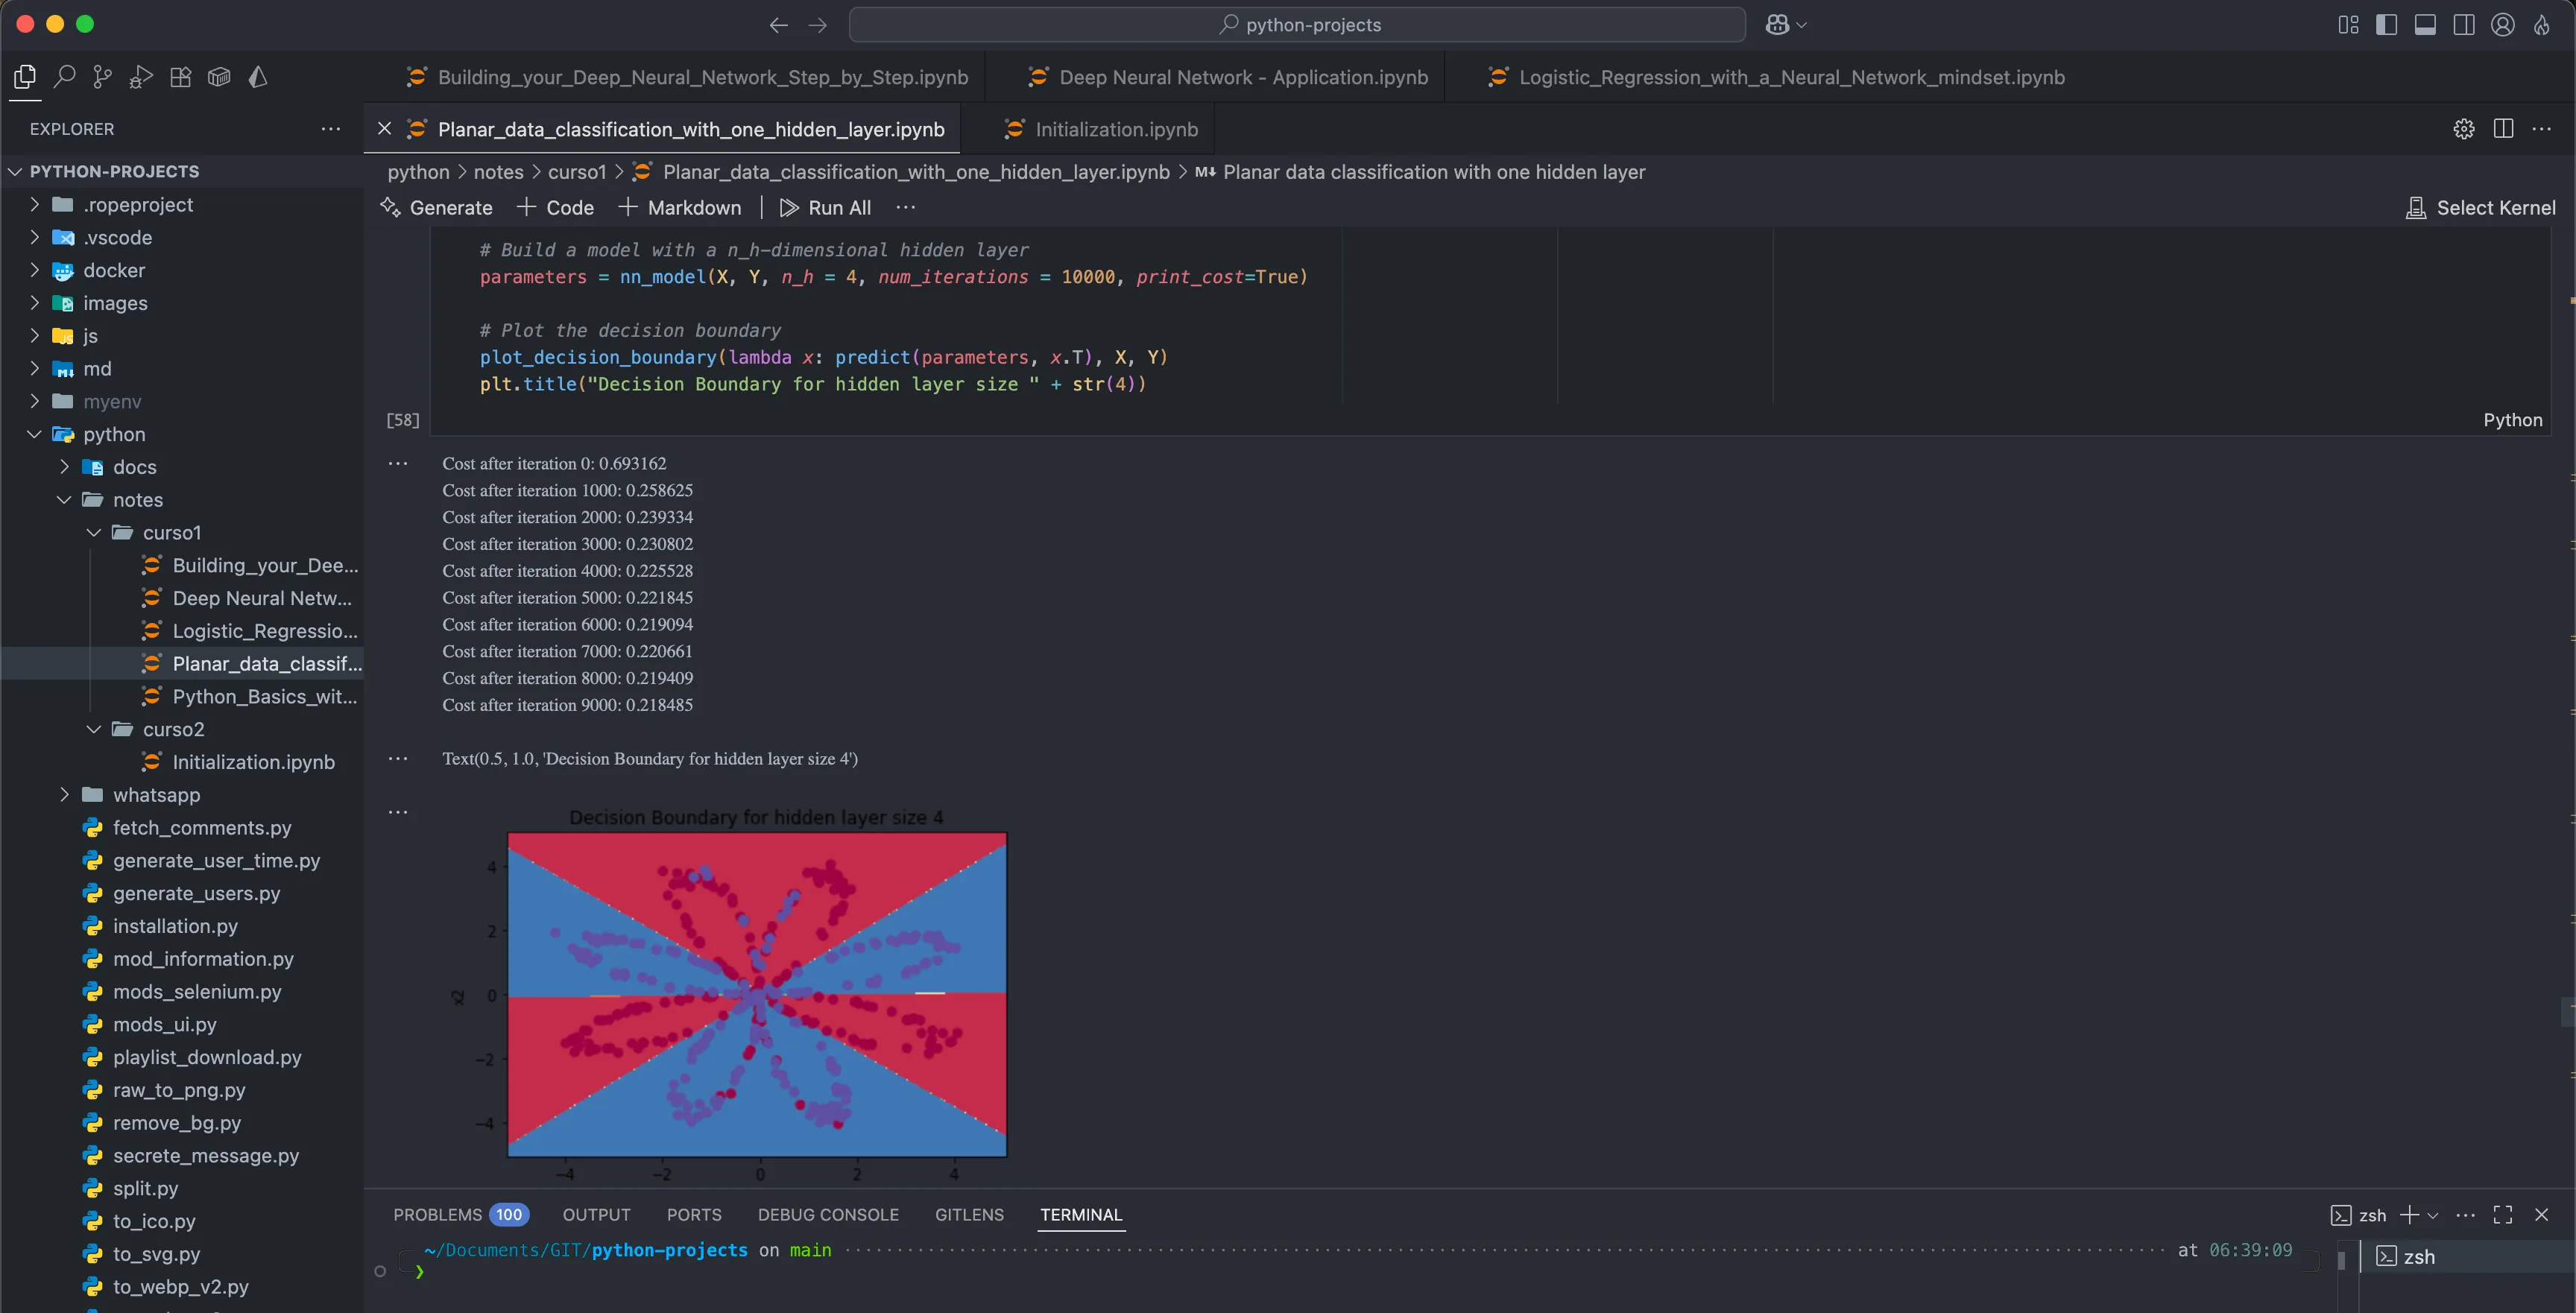Screen dimensions: 2576x1313
Task: Add a new Code cell
Action: pyautogui.click(x=555, y=207)
